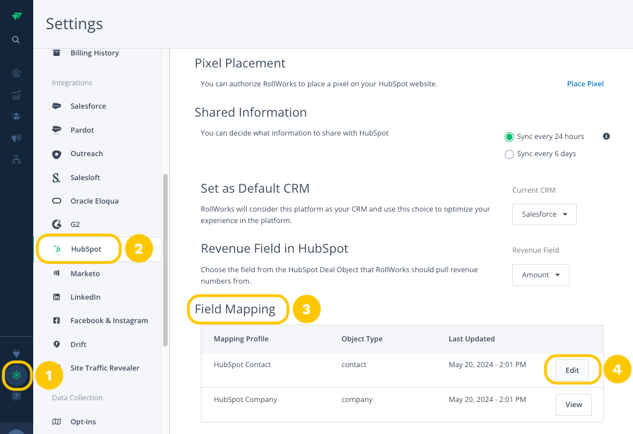Screen dimensions: 633x434
Task: Click the Outreach shield icon
Action: click(57, 154)
